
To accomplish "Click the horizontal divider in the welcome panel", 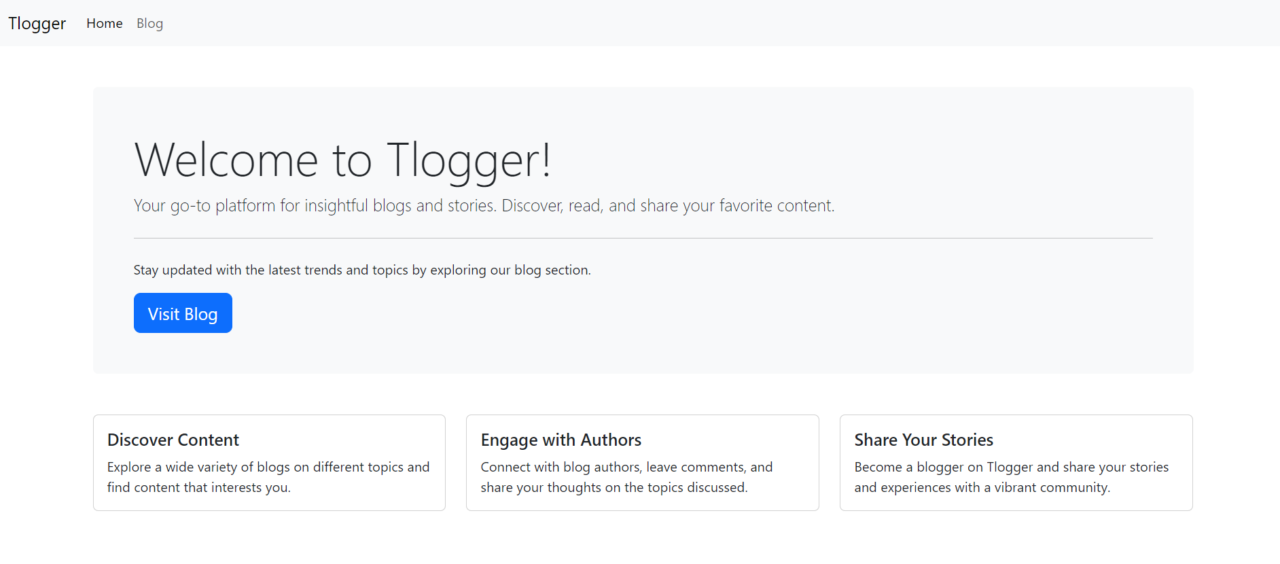I will pos(643,239).
